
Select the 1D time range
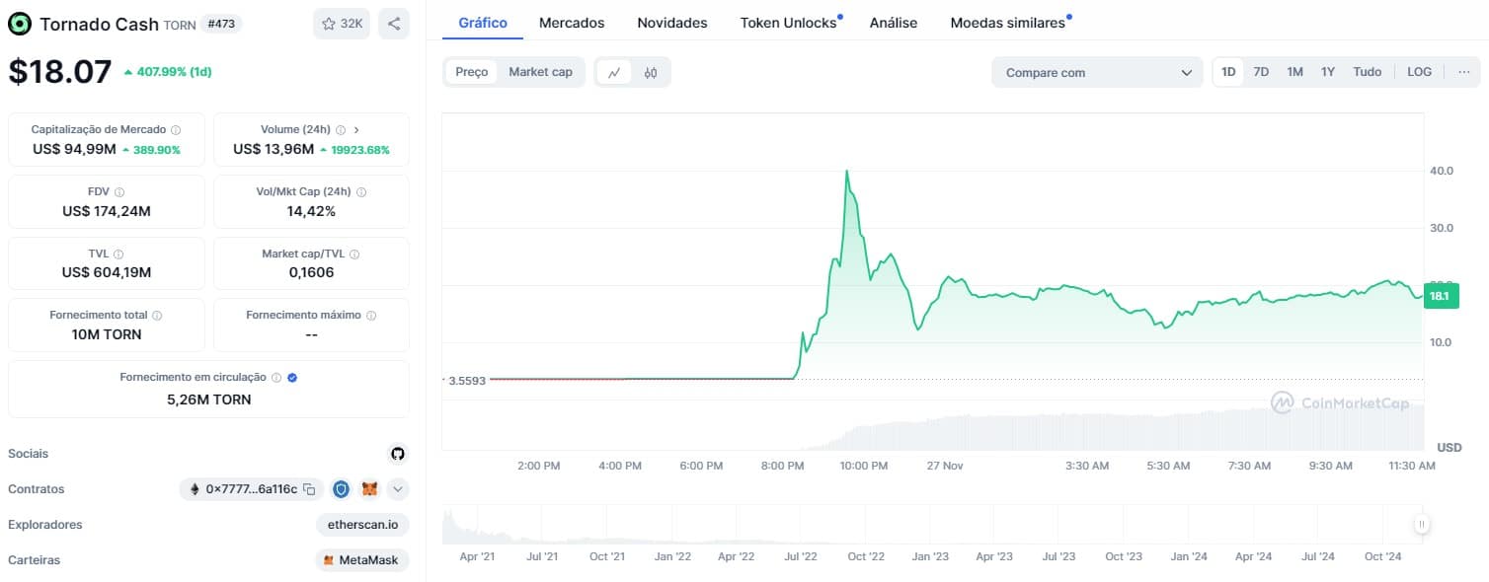(1228, 72)
